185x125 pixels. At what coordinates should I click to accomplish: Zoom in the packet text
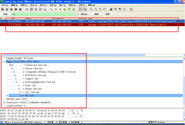point(91,9)
